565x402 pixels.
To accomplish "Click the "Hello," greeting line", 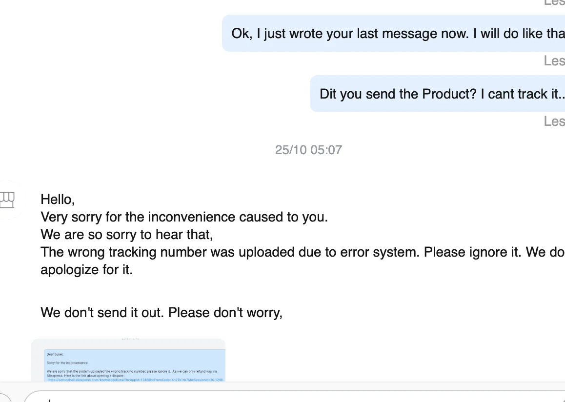I will 58,199.
